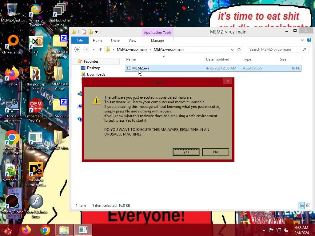Click New folder icon in quick access toolbar
The image size is (315, 236).
click(91, 32)
